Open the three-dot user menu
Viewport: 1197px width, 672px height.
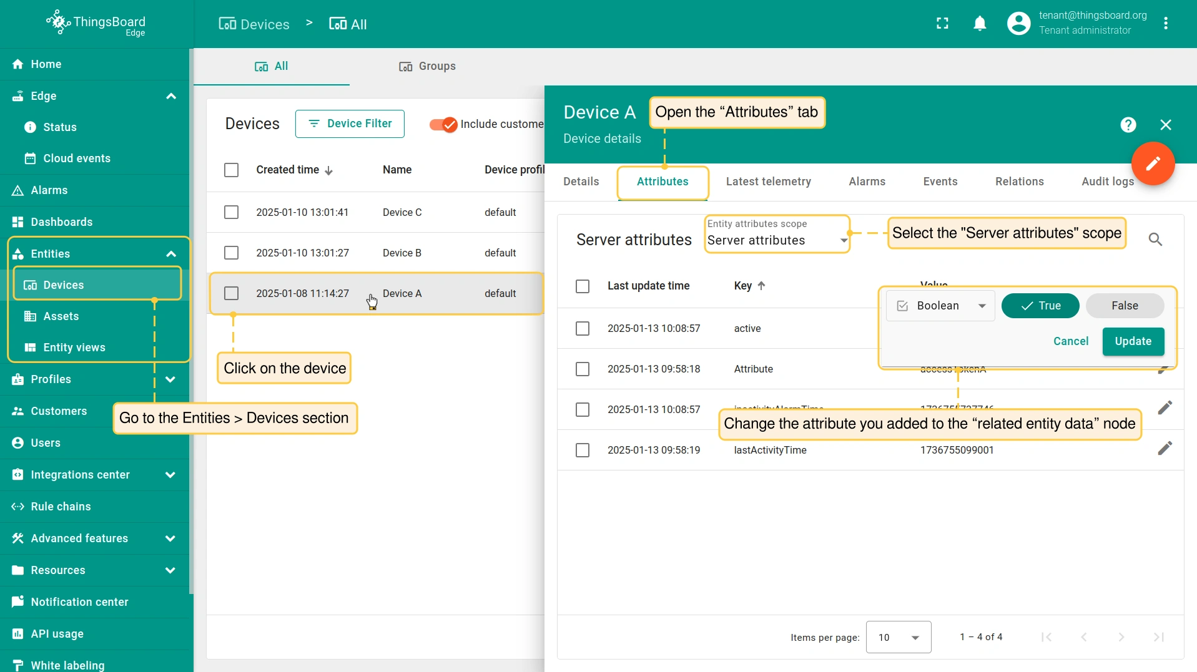1166,24
